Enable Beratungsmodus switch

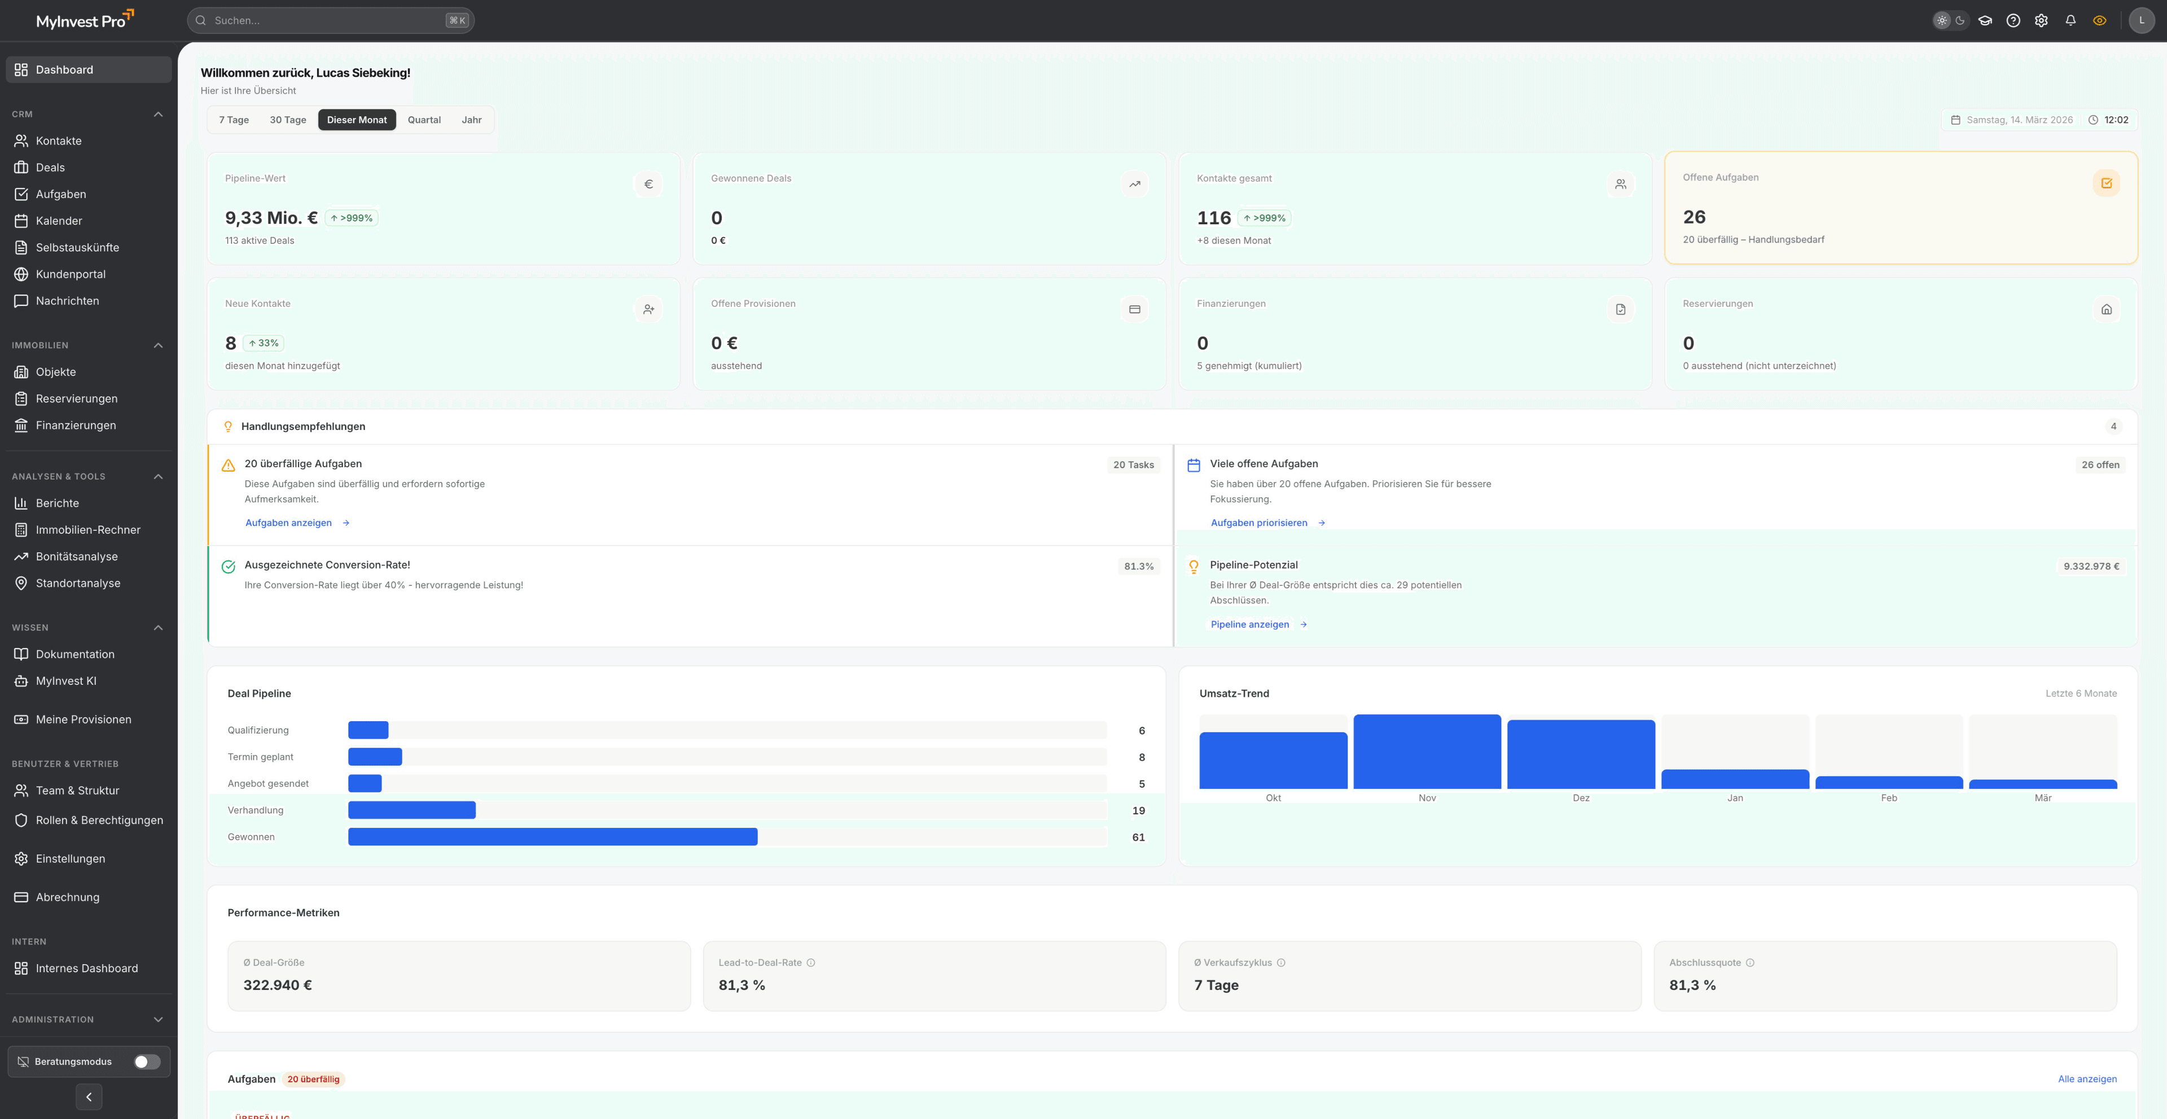point(148,1061)
